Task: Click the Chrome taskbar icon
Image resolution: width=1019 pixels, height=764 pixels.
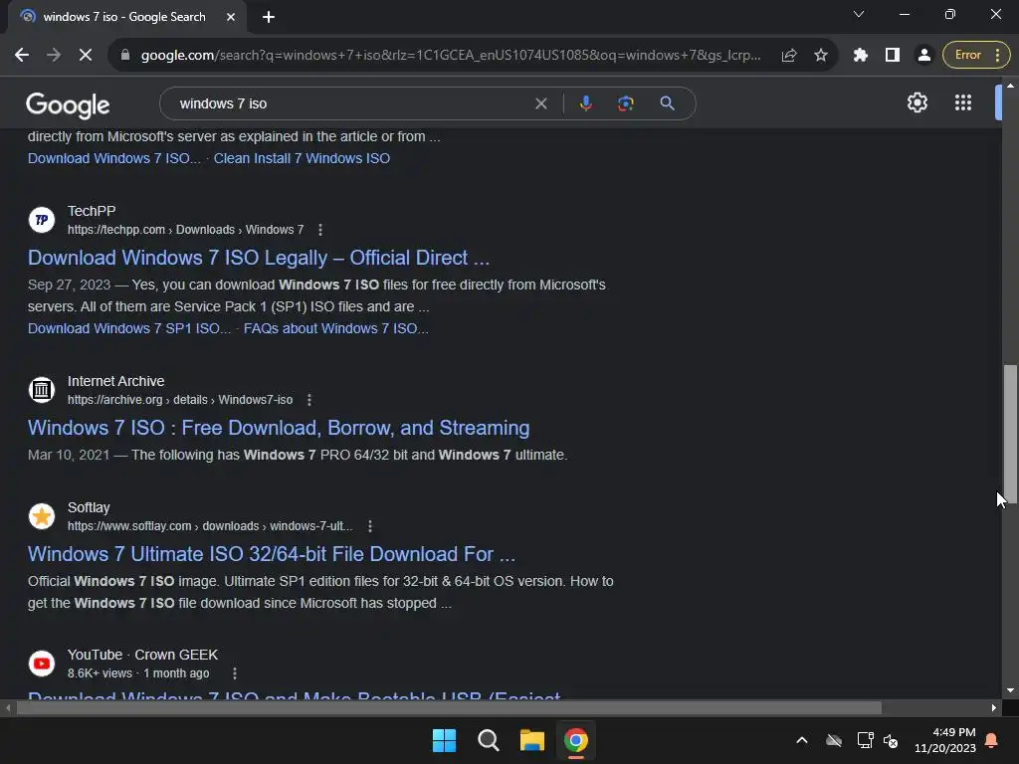Action: 576,740
